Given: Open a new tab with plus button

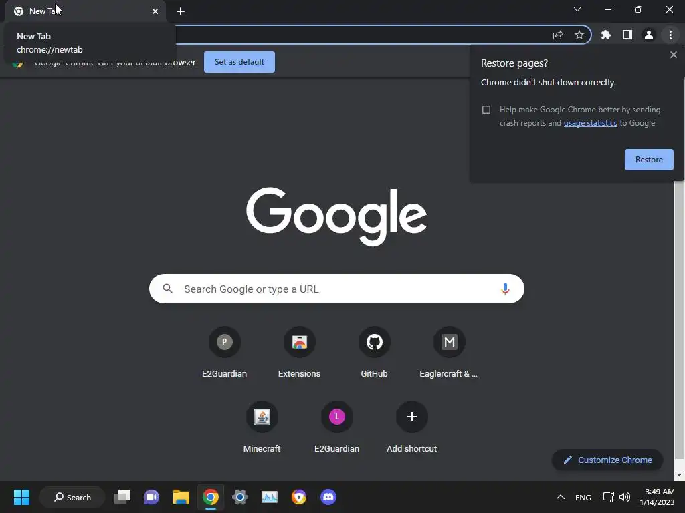Looking at the screenshot, I should pyautogui.click(x=181, y=11).
